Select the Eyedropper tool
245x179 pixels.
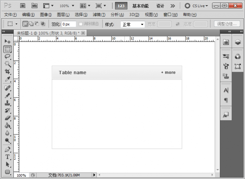pyautogui.click(x=7, y=79)
